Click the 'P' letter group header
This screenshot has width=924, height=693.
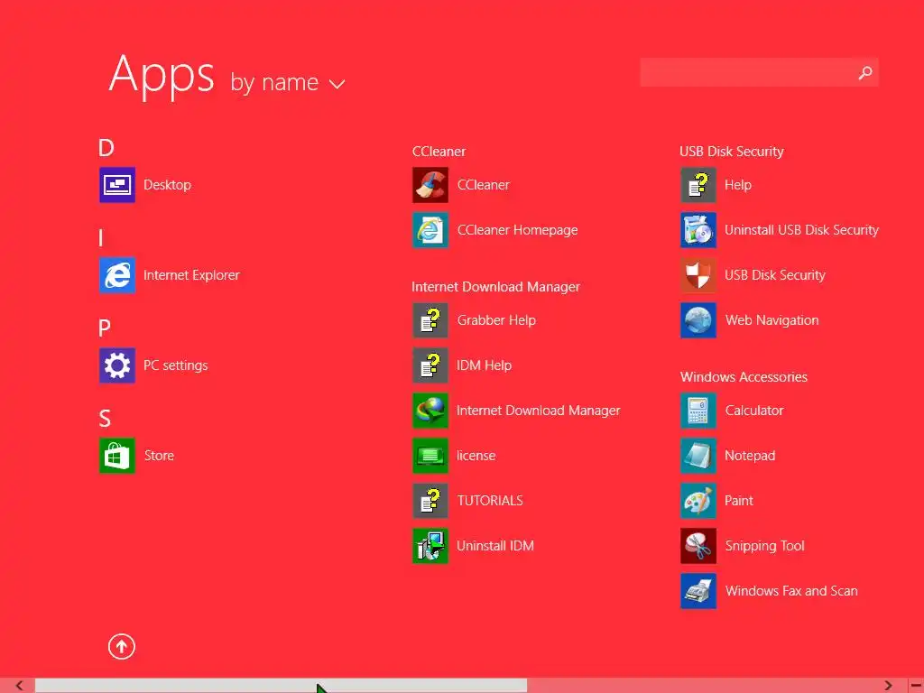pos(105,328)
